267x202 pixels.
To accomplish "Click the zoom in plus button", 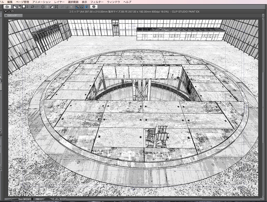I will tap(29, 199).
